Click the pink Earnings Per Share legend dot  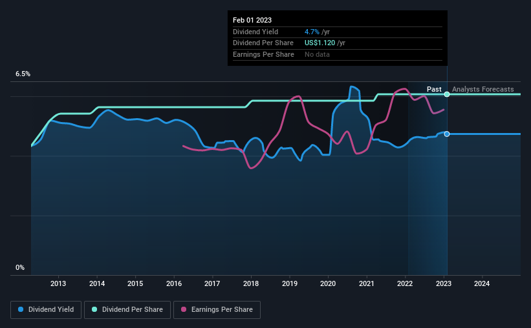click(184, 309)
